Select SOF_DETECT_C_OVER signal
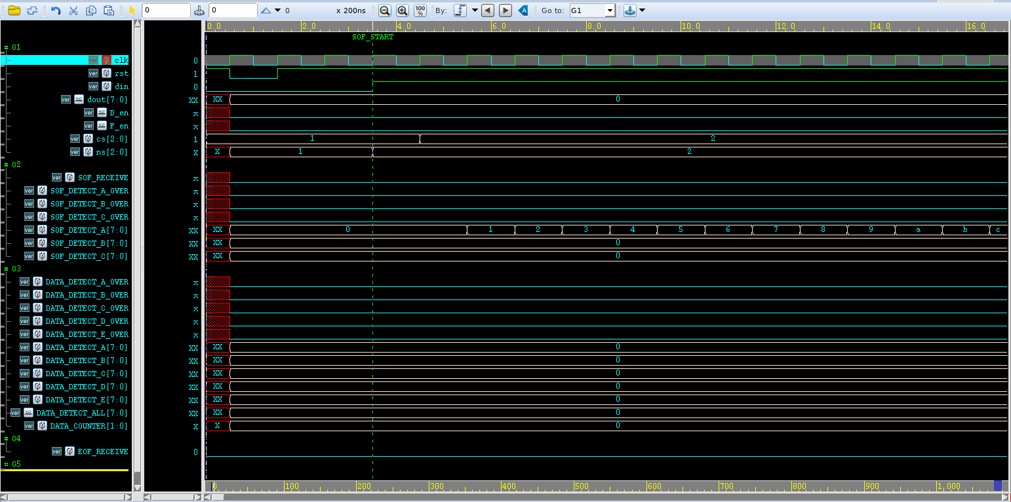 [89, 217]
